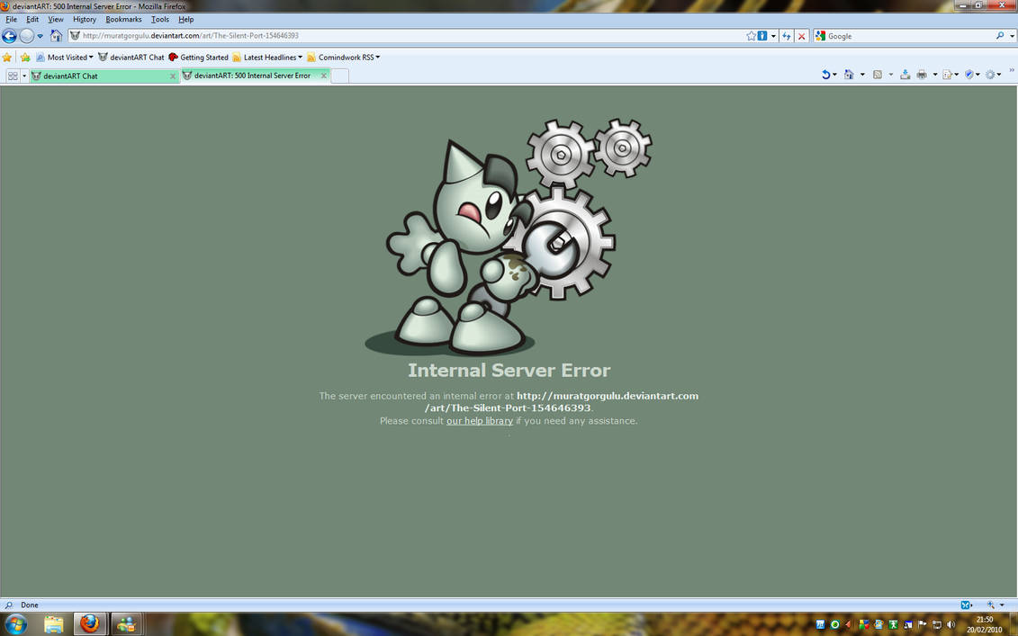The image size is (1018, 636).
Task: Click the page reload button beside the star
Action: [x=786, y=36]
